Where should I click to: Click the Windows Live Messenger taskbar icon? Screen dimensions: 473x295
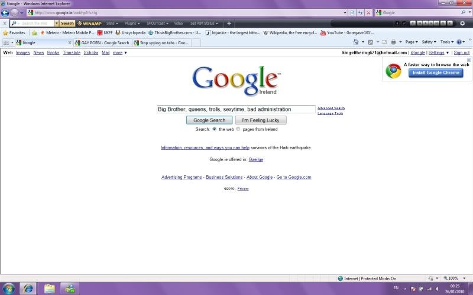pos(70,289)
